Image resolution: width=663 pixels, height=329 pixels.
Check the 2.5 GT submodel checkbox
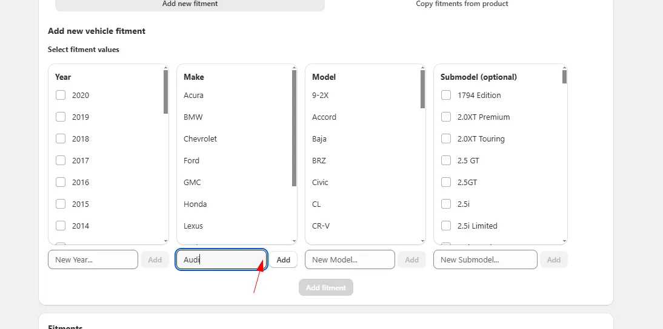[x=446, y=160]
